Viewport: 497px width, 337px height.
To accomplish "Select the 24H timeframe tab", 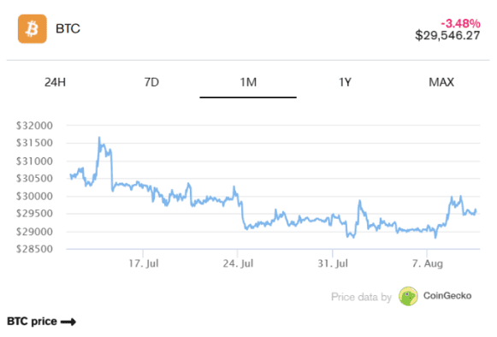I will click(55, 82).
